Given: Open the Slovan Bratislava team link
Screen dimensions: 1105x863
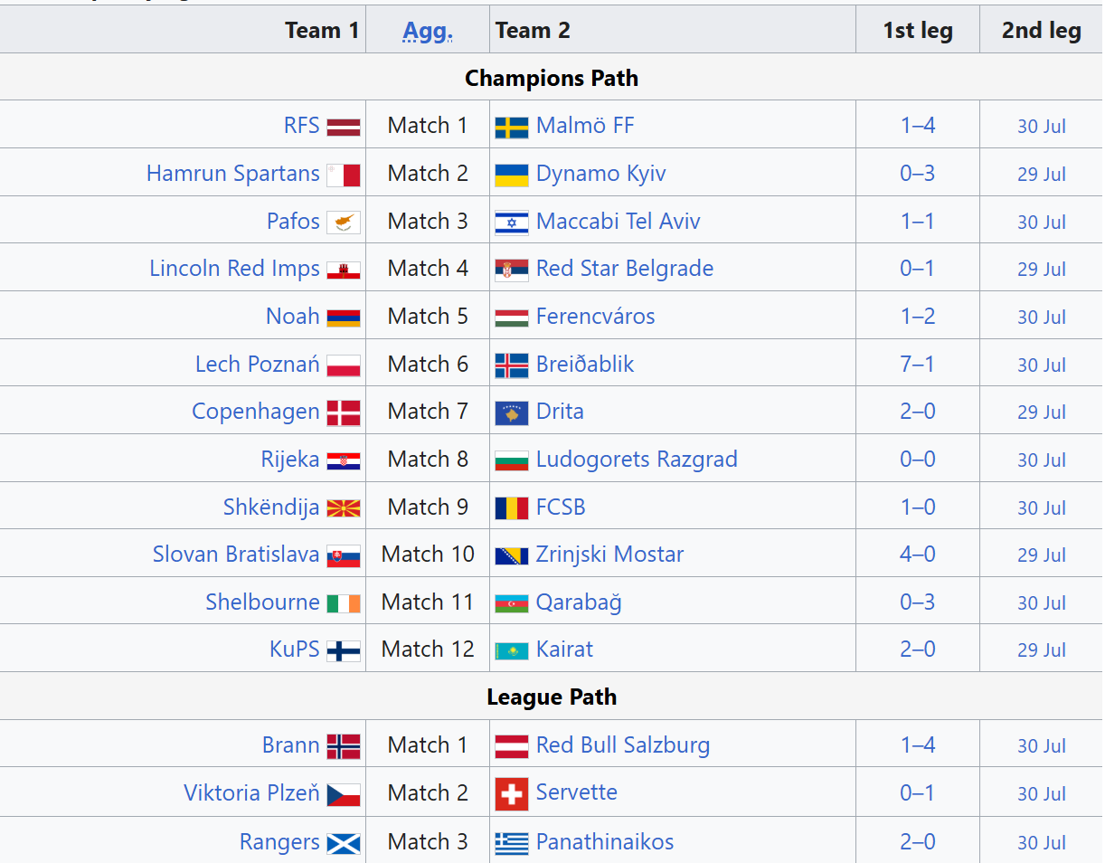Looking at the screenshot, I should point(236,555).
